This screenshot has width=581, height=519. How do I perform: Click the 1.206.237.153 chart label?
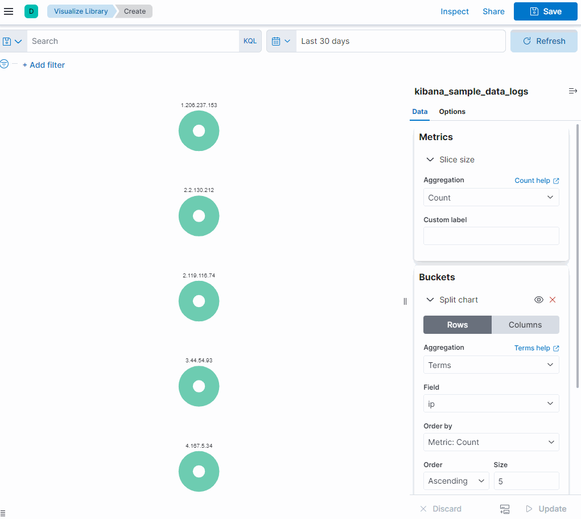tap(199, 105)
